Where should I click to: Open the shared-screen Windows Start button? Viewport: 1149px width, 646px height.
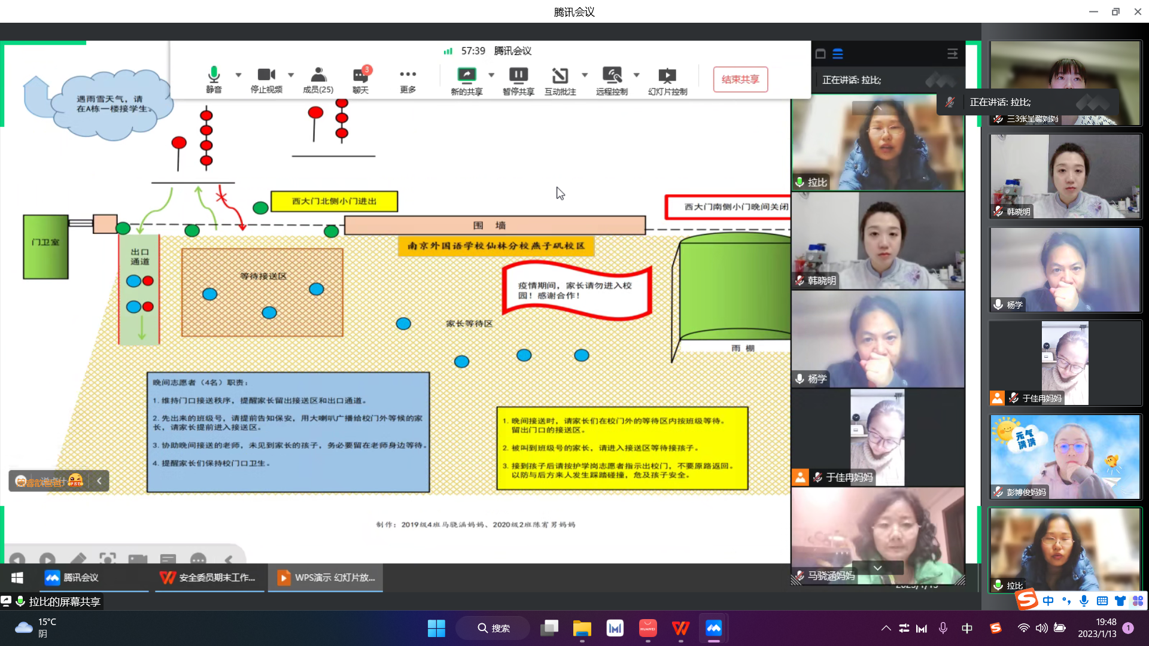coord(17,578)
